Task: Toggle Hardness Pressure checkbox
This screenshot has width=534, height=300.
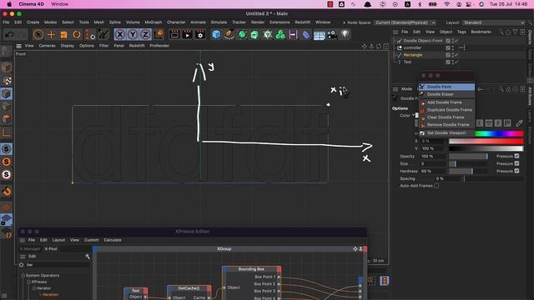Action: click(x=516, y=171)
